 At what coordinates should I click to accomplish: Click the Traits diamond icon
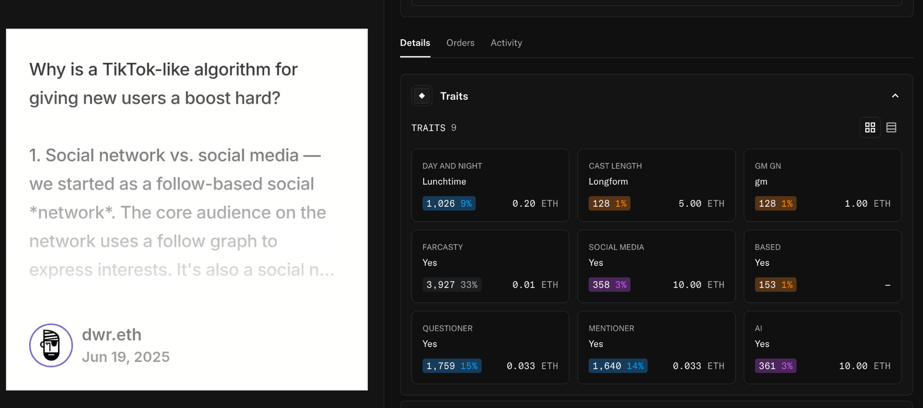(x=421, y=96)
